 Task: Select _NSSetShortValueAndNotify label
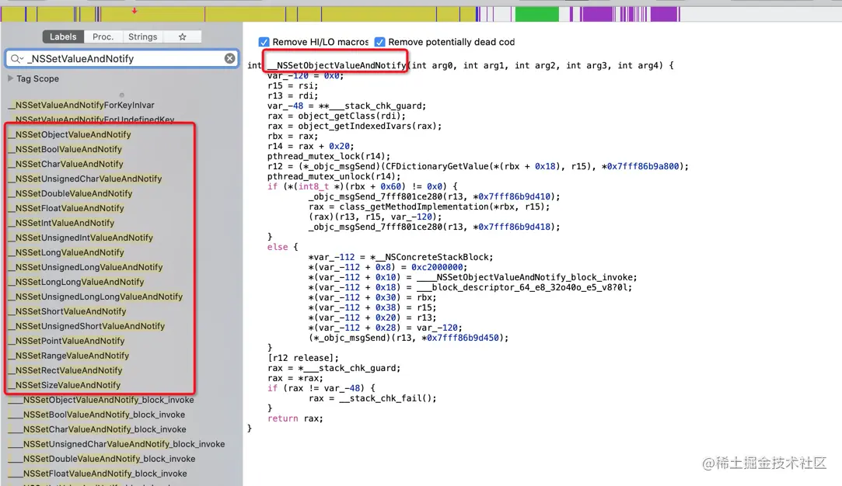[x=67, y=311]
